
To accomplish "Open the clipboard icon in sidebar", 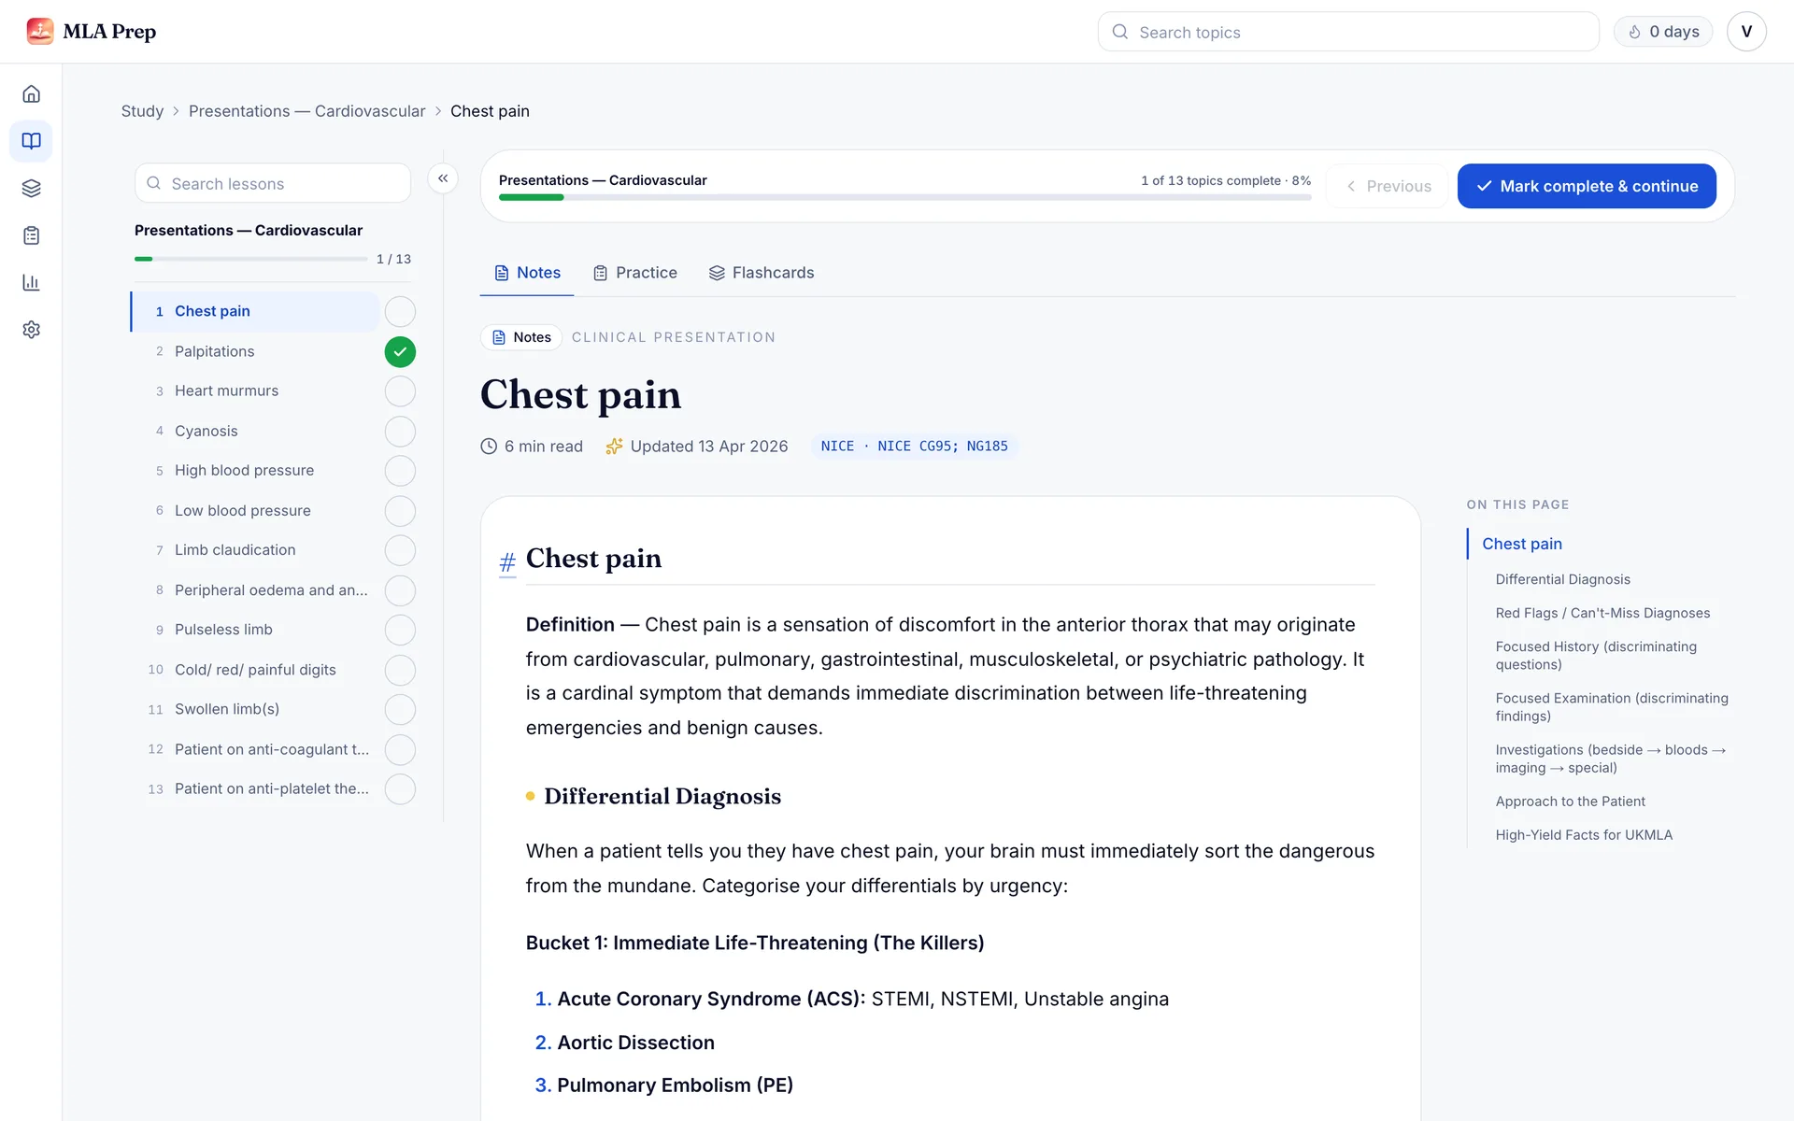I will point(31,235).
